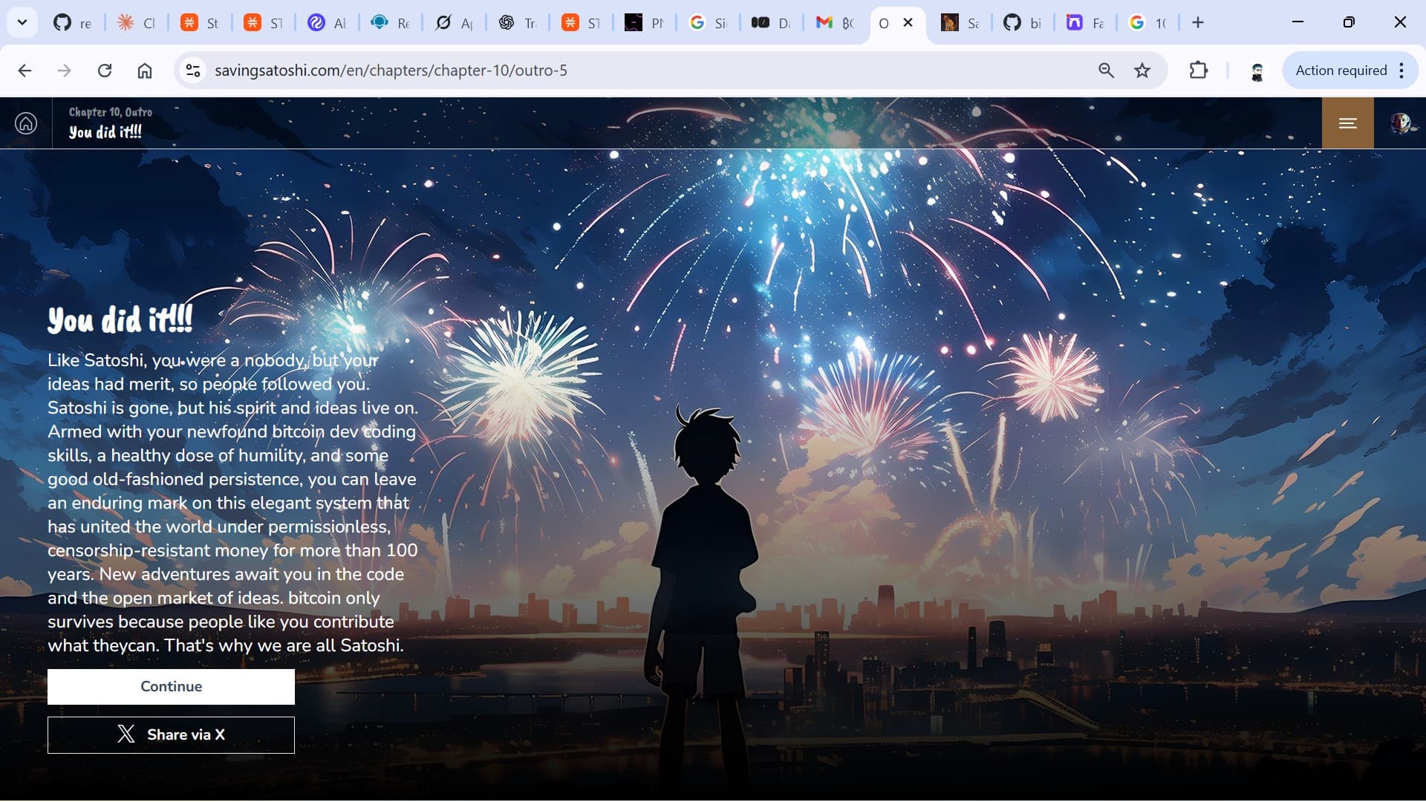Open a new browser tab
The width and height of the screenshot is (1426, 802).
click(1197, 23)
